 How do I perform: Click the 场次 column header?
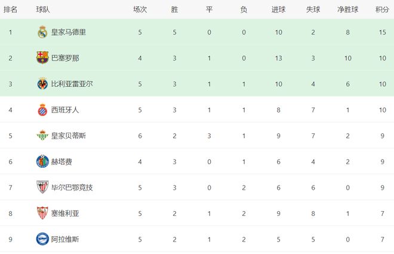(140, 10)
